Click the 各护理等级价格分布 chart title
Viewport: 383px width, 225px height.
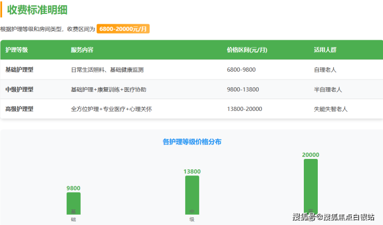(192, 141)
